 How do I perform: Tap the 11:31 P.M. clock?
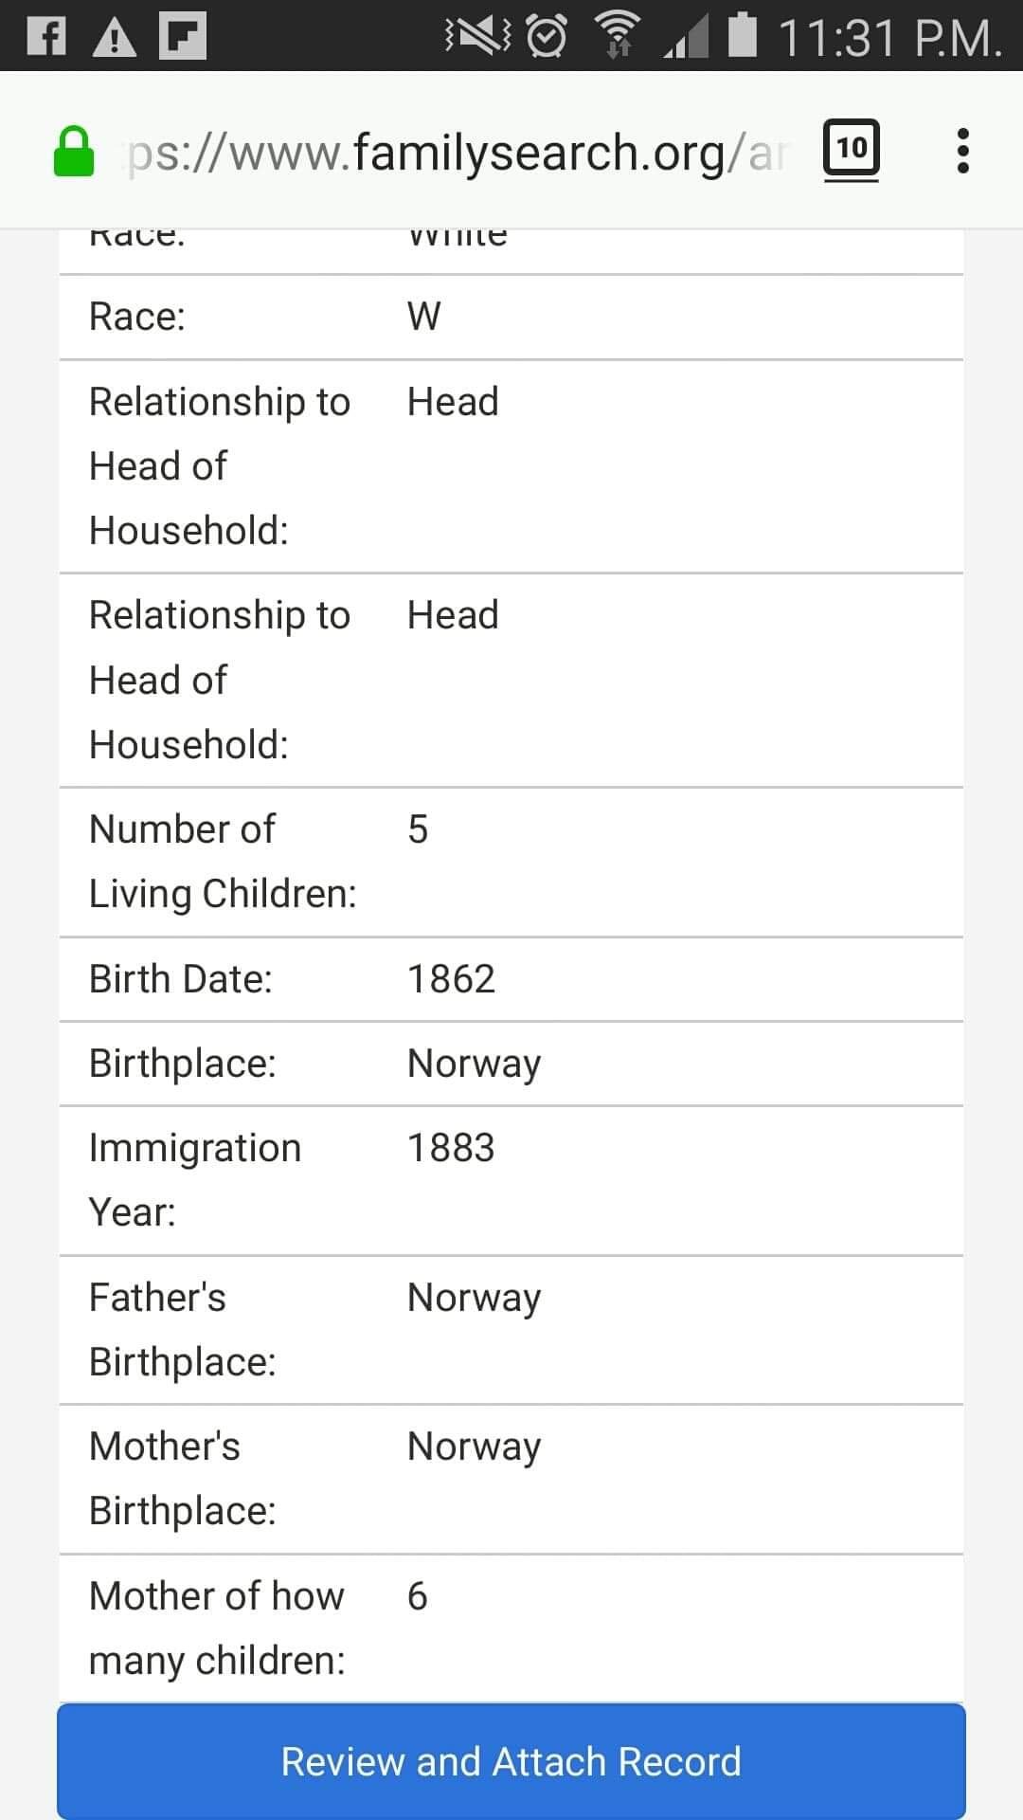pos(888,39)
